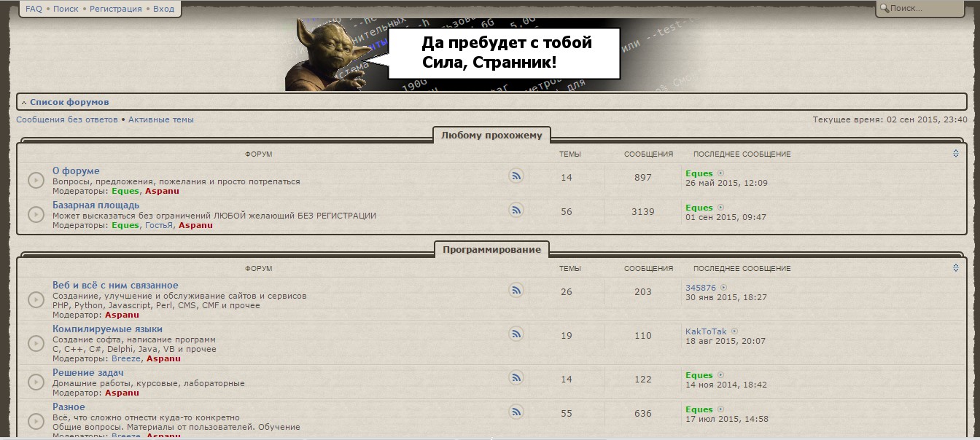
Task: View latest post icon next to 345876
Action: pyautogui.click(x=724, y=288)
